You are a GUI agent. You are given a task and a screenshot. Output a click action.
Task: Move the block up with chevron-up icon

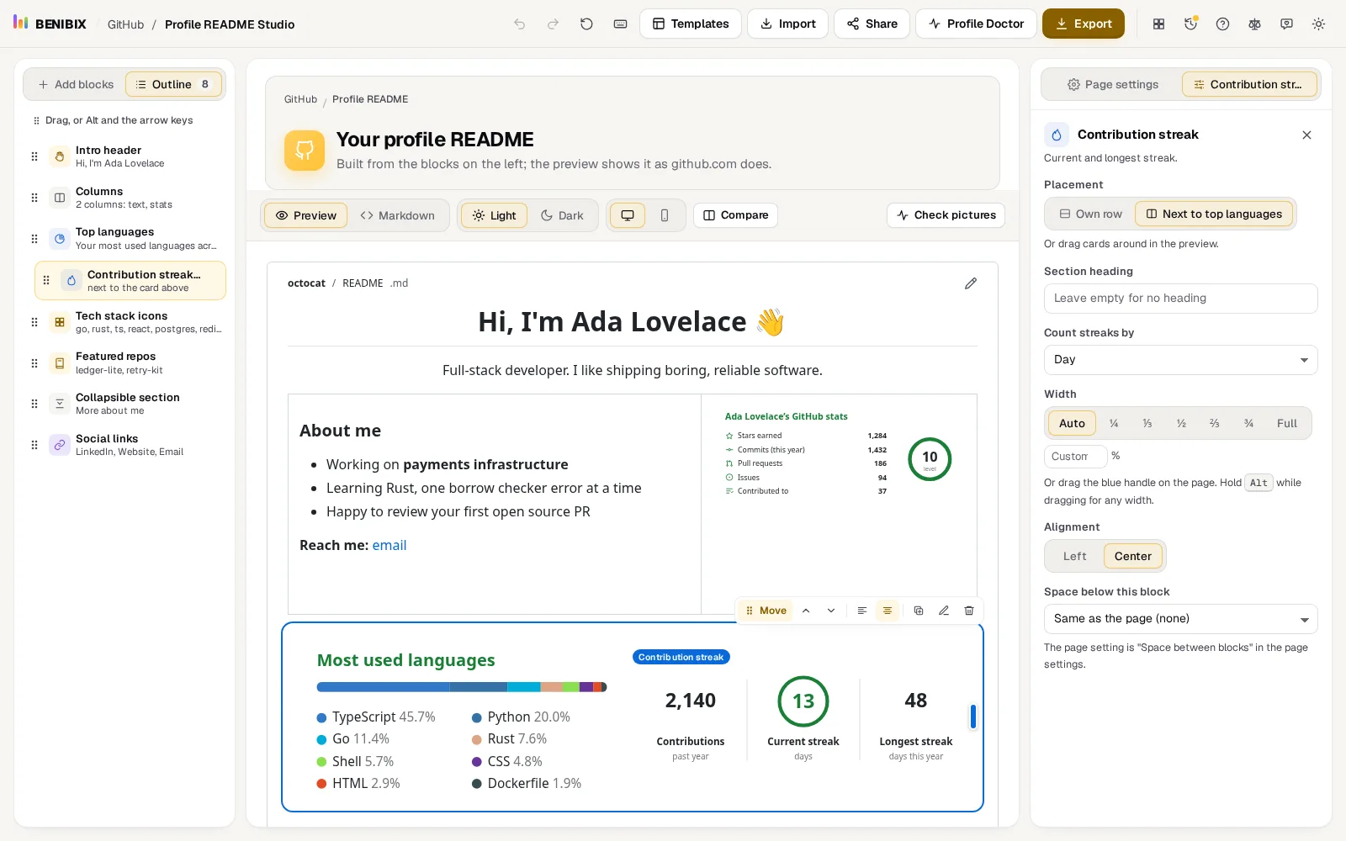806,611
